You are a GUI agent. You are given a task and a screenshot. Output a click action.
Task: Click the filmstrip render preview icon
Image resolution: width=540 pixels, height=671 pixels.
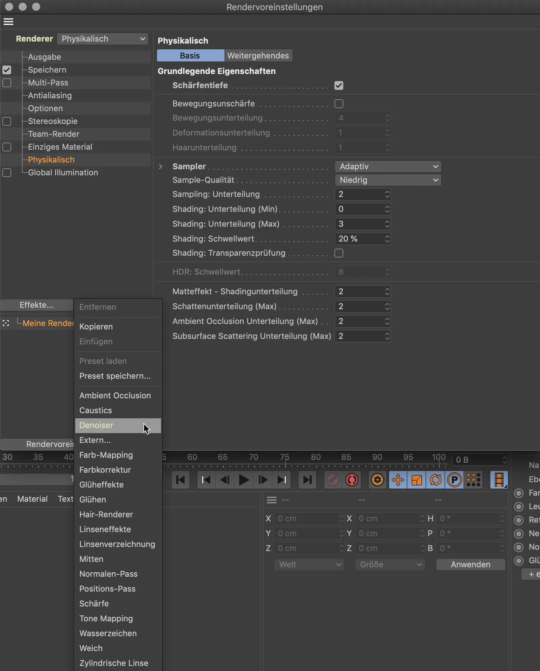[x=500, y=480]
